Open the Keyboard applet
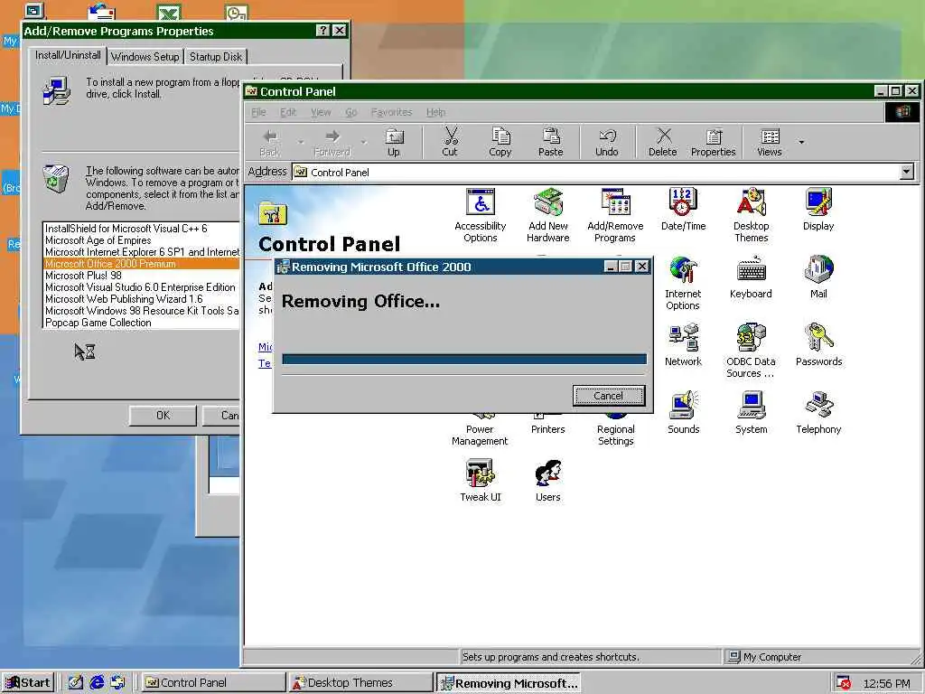The height and width of the screenshot is (694, 925). coord(751,277)
